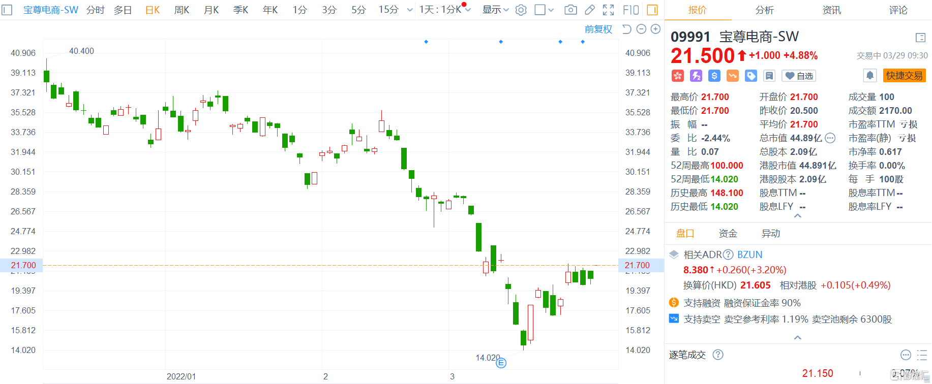Screen dimensions: 932x384
Task: Open quote panel layout icon beside stock name
Action: [920, 38]
